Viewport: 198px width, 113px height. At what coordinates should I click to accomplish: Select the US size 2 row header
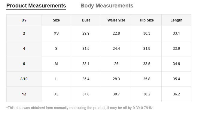[x=24, y=33]
